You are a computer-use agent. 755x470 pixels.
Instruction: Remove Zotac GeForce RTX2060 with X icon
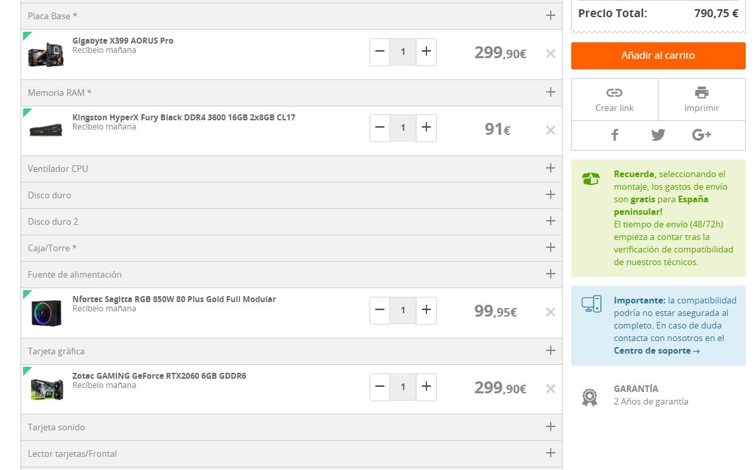[x=550, y=389]
